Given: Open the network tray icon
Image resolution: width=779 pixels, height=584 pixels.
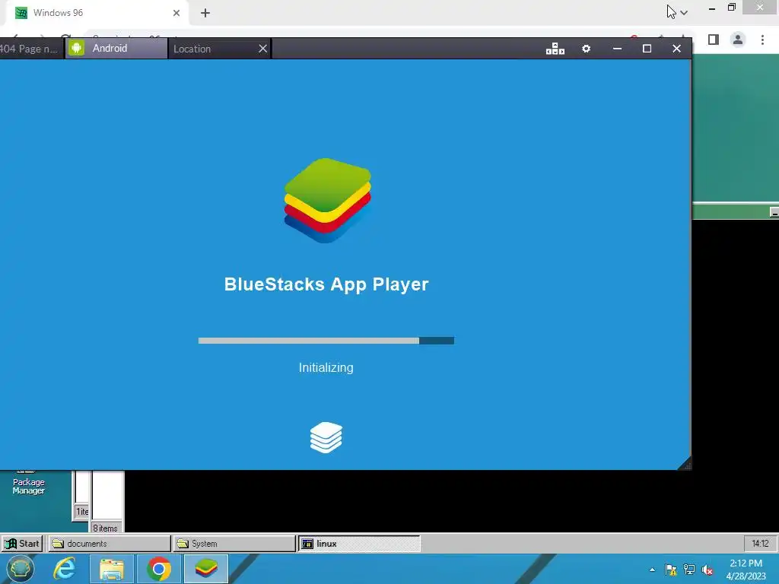Looking at the screenshot, I should [689, 570].
